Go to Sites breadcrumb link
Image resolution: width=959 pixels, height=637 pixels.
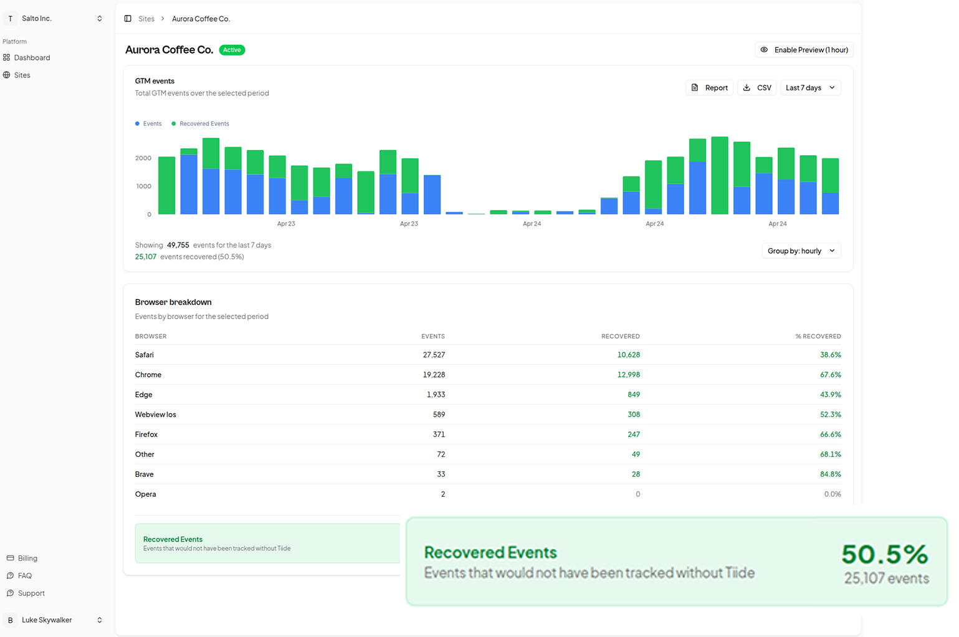click(146, 19)
